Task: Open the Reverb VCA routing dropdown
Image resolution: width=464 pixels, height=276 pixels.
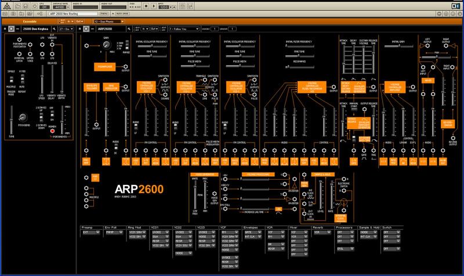Action: pyautogui.click(x=322, y=233)
